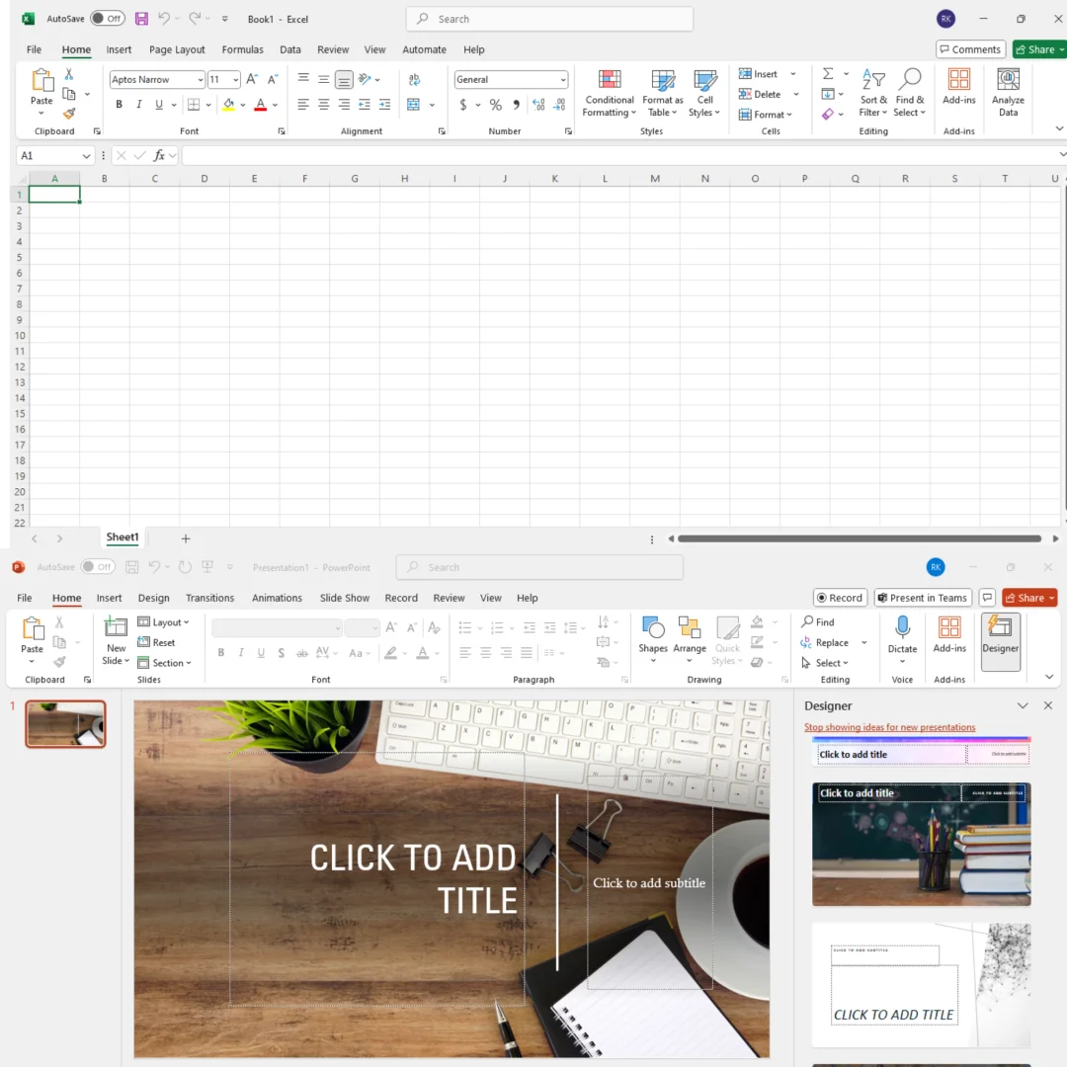The height and width of the screenshot is (1067, 1067).
Task: Click the New Slide icon
Action: click(116, 629)
